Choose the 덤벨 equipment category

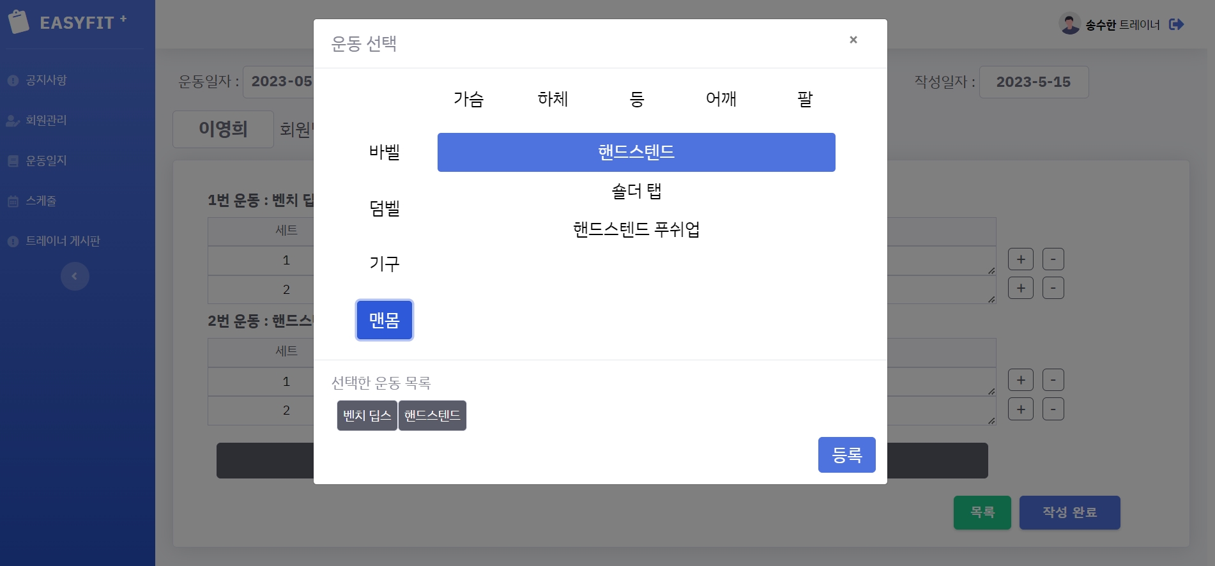385,208
